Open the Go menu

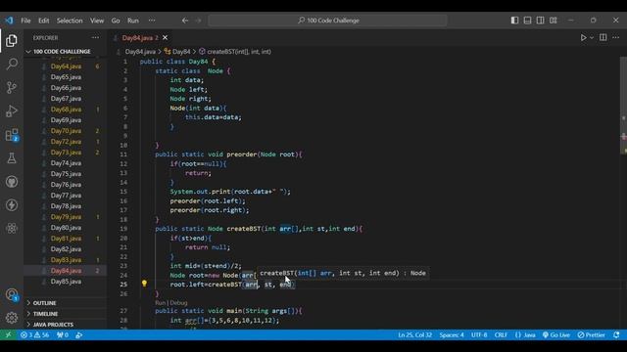(x=116, y=21)
